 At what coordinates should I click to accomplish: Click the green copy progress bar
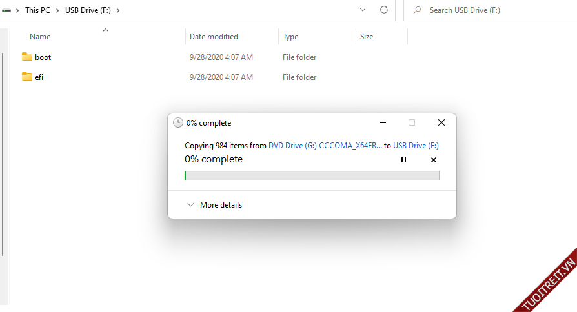312,175
